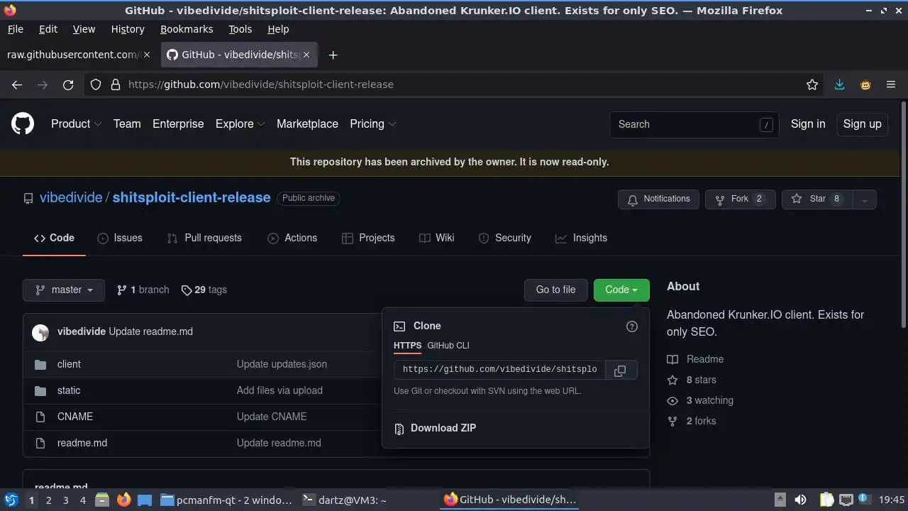Switch to the Issues tab

point(120,238)
